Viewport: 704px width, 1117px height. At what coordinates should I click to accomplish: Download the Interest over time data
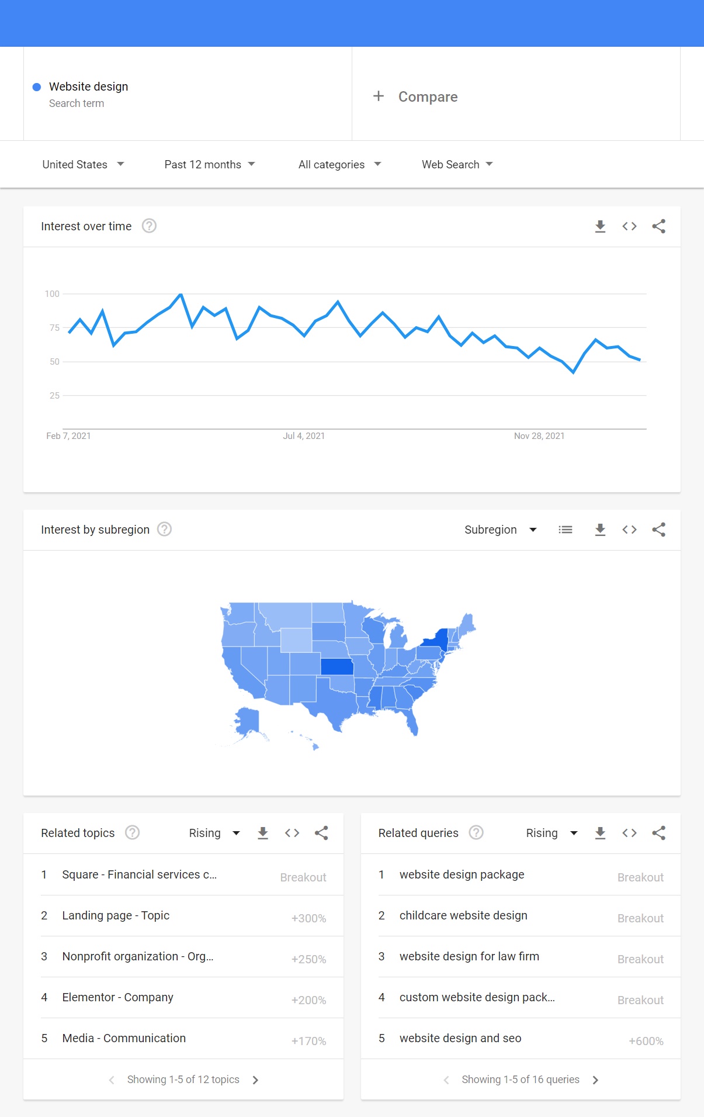pyautogui.click(x=600, y=226)
